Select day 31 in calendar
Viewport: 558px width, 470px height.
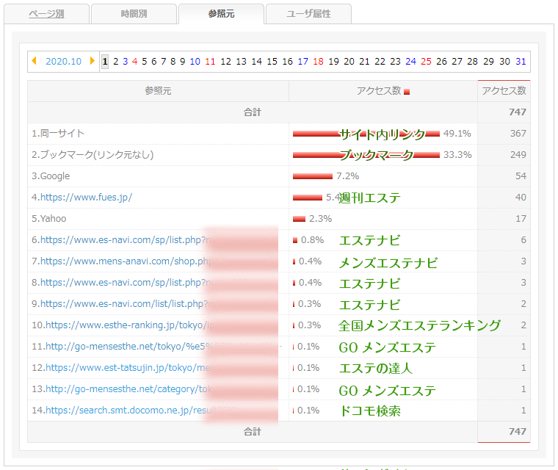click(x=521, y=61)
